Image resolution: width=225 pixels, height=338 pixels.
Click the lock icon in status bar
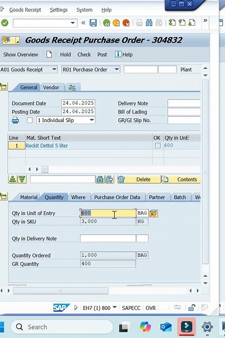pyautogui.click(x=191, y=308)
